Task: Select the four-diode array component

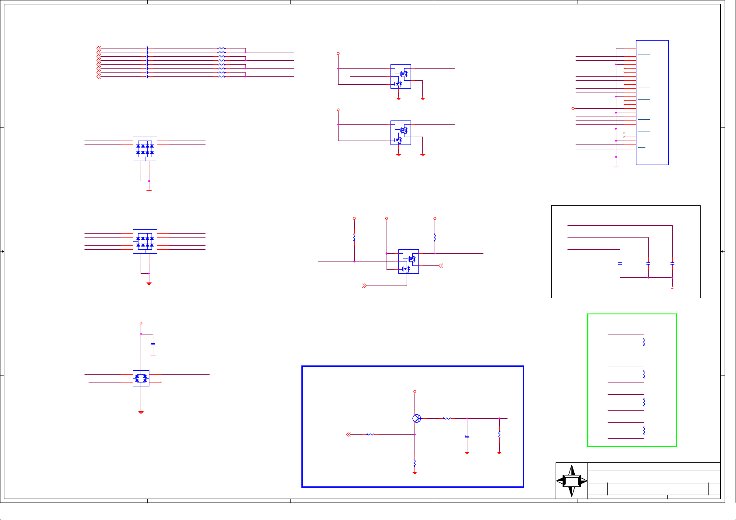Action: coord(141,379)
